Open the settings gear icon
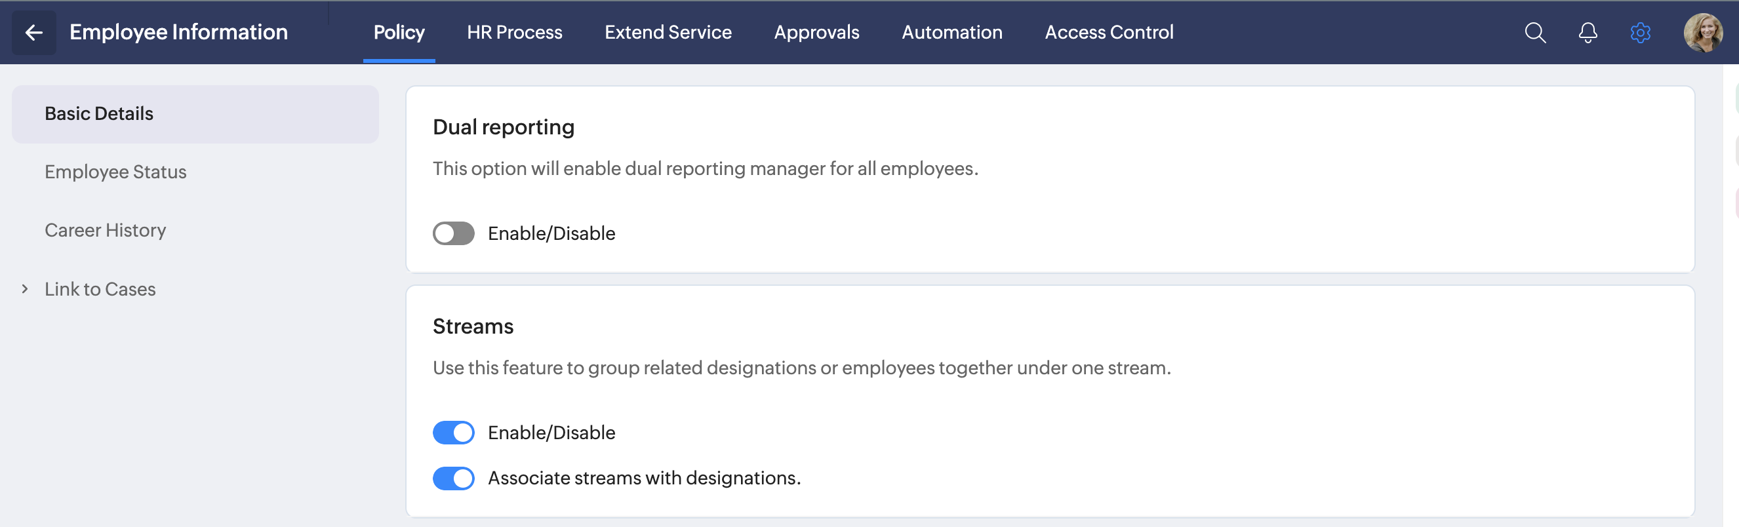 1640,32
